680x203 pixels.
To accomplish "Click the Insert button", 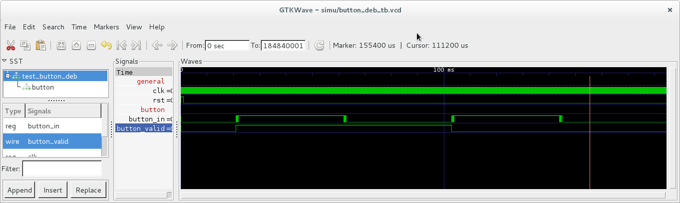I will pos(53,190).
